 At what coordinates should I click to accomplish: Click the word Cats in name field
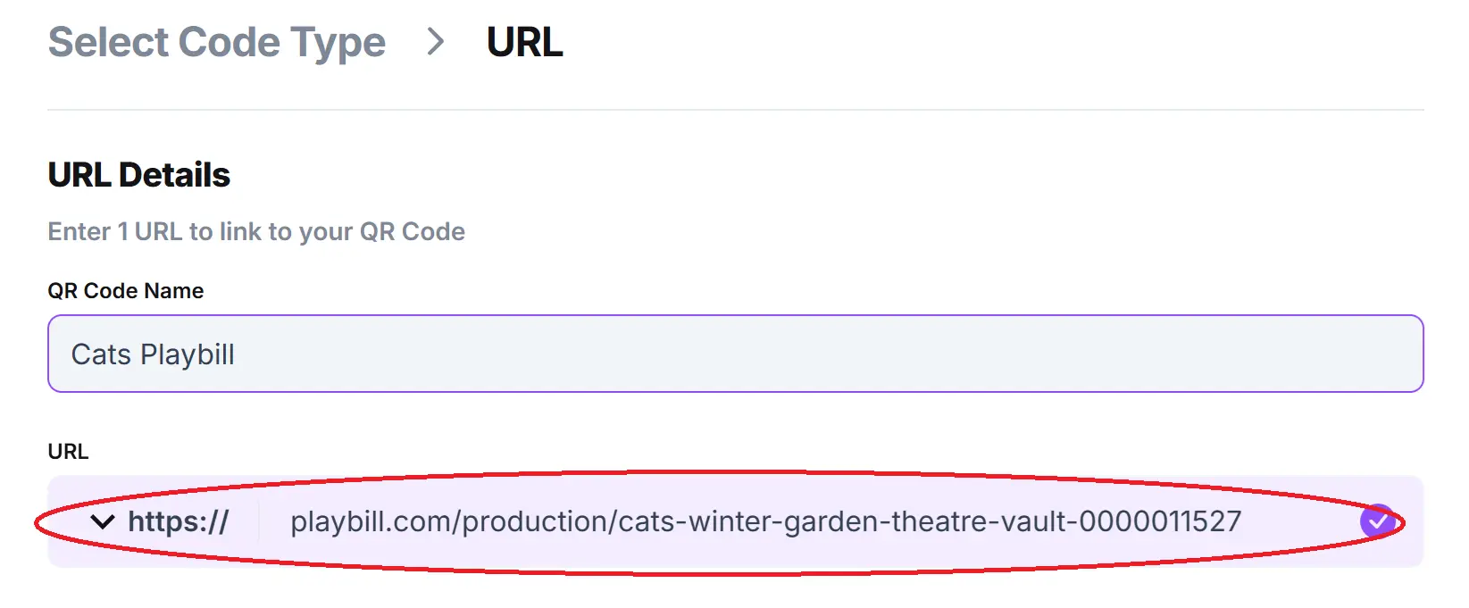pyautogui.click(x=101, y=354)
